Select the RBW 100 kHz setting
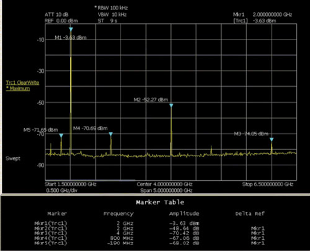 (111, 8)
